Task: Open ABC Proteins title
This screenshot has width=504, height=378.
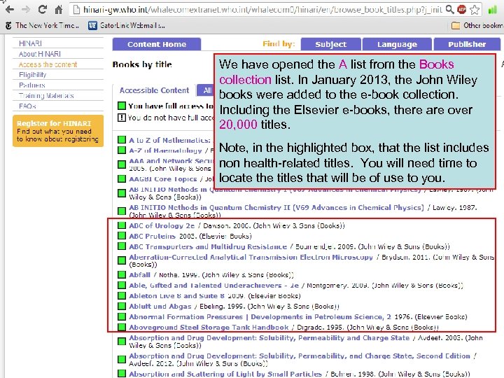Action: tap(152, 237)
